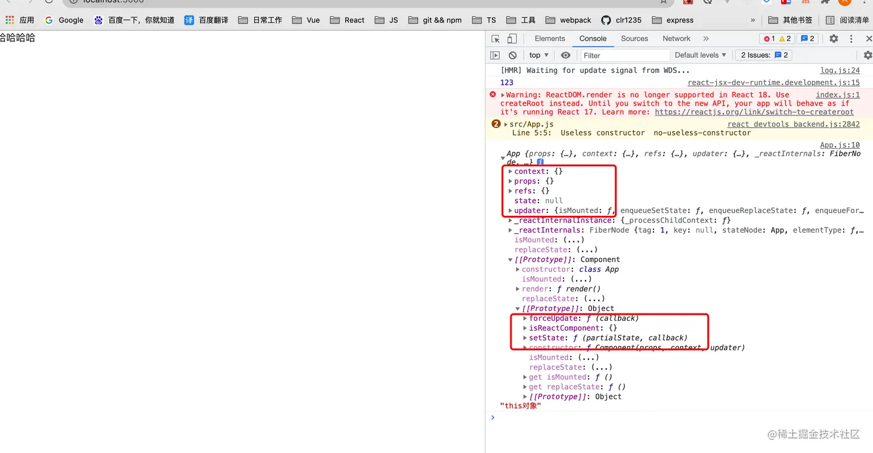The image size is (873, 453).
Task: Click the blue message count badge
Action: (x=807, y=39)
